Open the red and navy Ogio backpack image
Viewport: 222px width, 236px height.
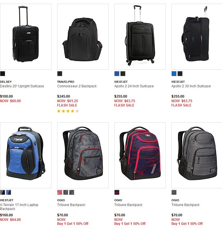coord(140,155)
